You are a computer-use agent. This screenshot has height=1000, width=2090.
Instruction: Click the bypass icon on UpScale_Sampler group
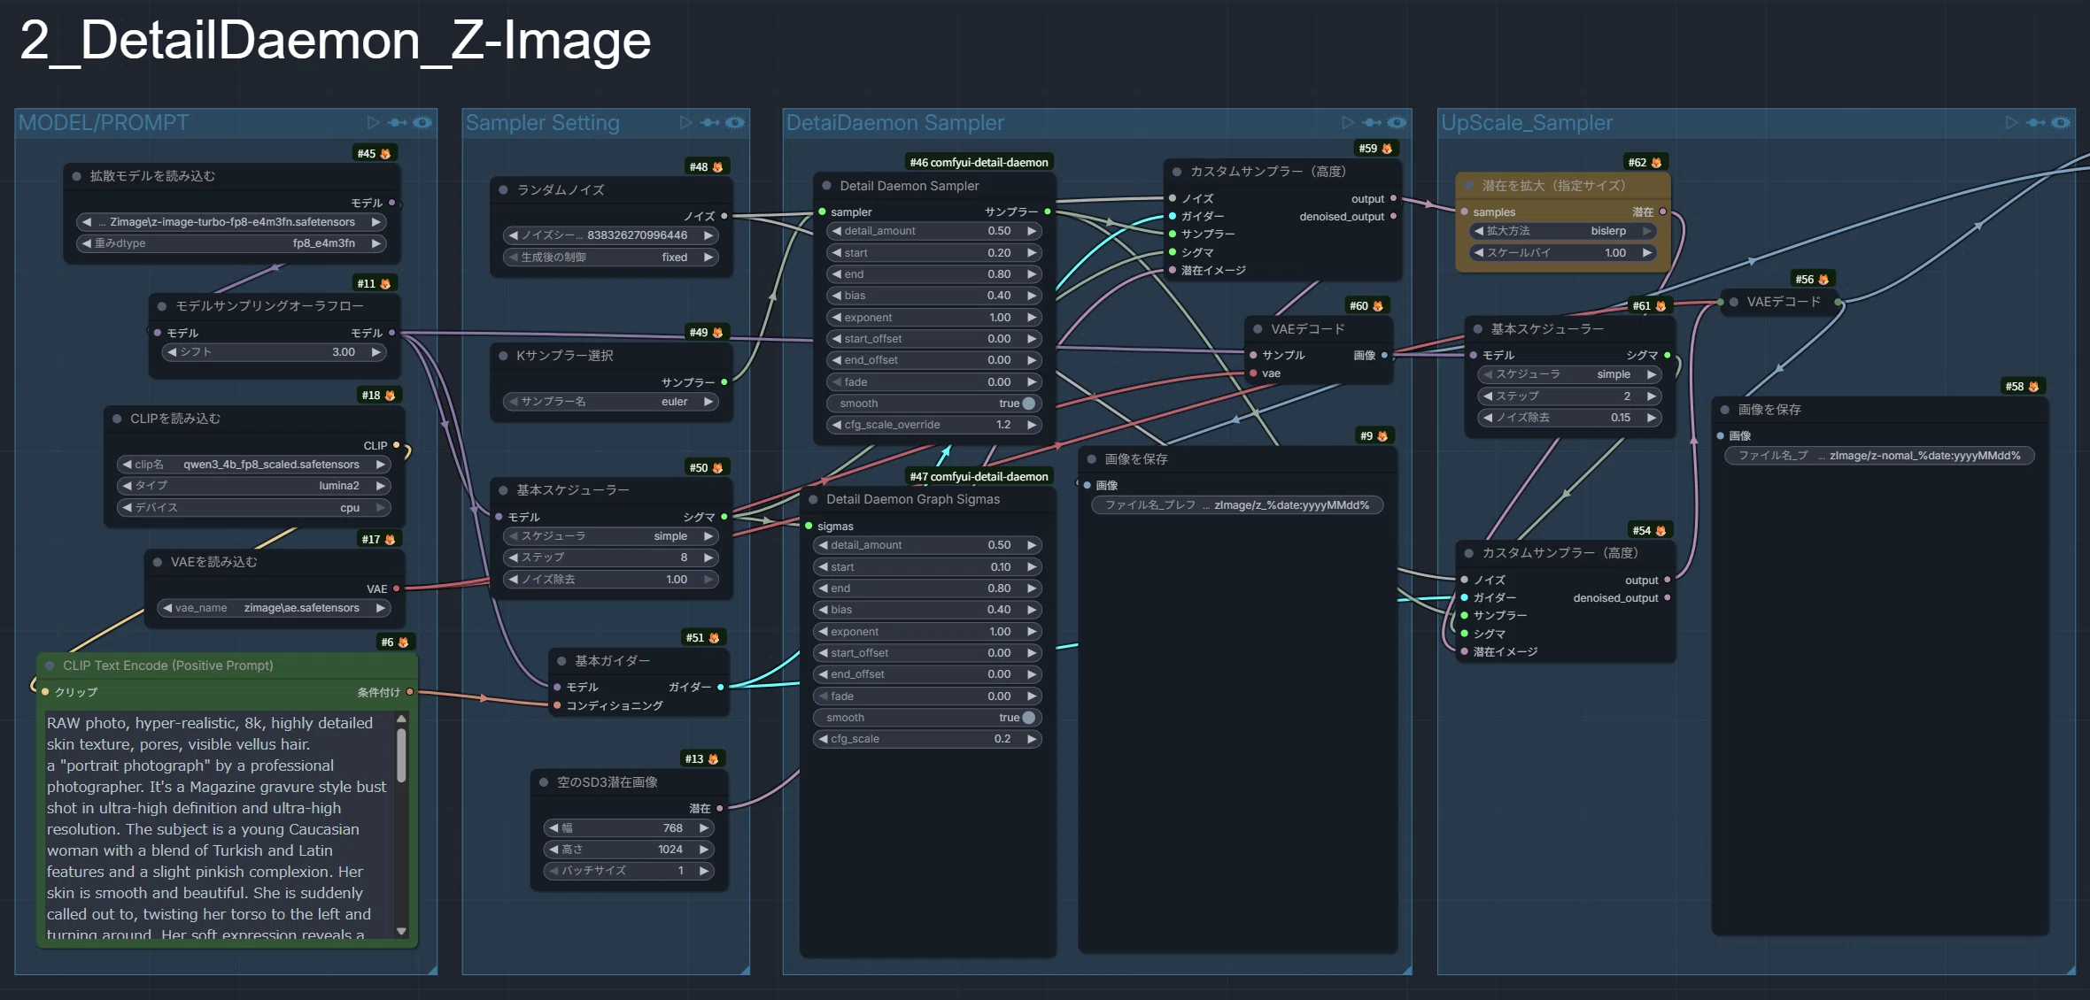click(2036, 122)
